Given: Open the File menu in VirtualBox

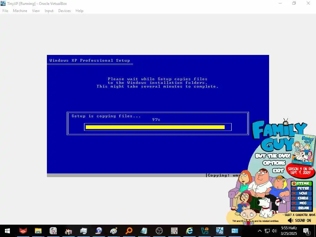Looking at the screenshot, I should click(5, 11).
